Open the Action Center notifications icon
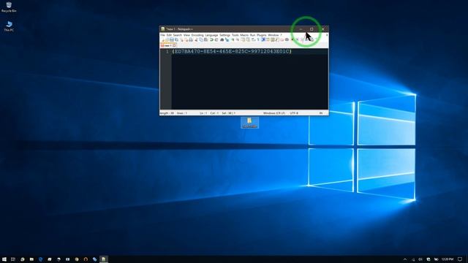468x263 pixels. coord(460,259)
